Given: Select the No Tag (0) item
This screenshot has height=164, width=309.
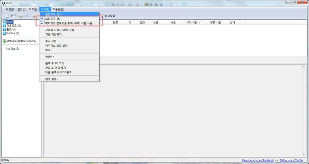Looking at the screenshot, I should click(x=12, y=48).
